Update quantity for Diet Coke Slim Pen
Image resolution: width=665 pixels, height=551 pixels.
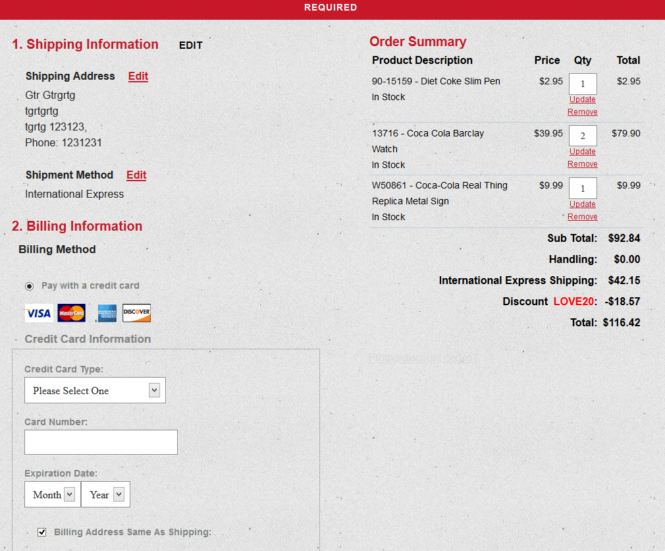click(582, 100)
